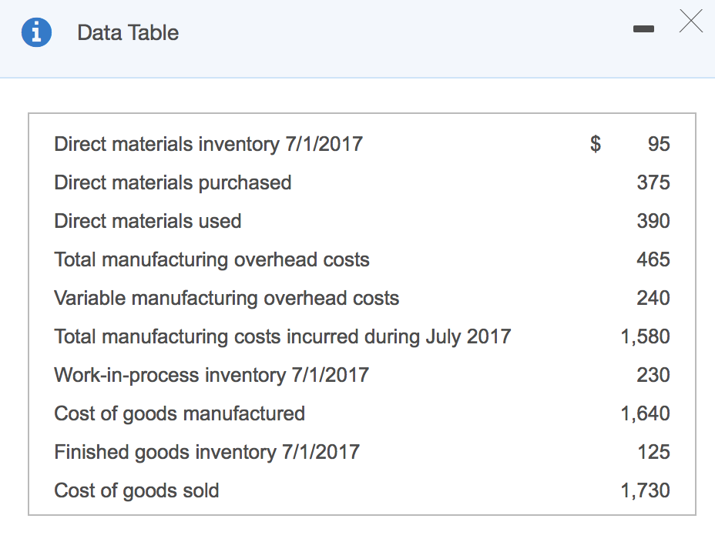715x542 pixels.
Task: Close the Data Table popup
Action: coord(690,22)
